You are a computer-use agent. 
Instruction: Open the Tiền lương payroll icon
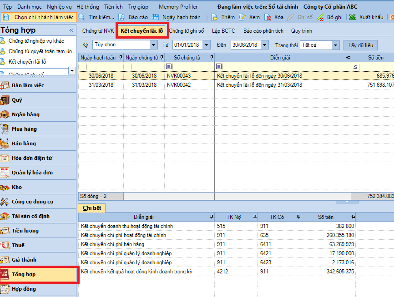coord(5,231)
